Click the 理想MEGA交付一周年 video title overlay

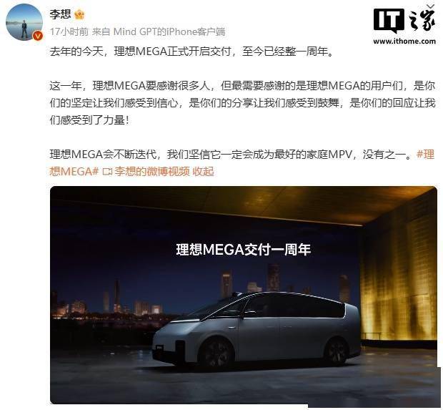[x=244, y=250]
